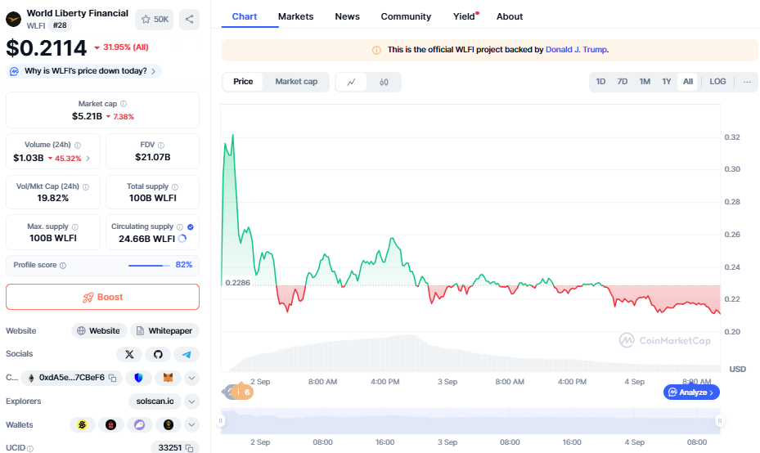Expand the Explorers dropdown chevron

192,401
